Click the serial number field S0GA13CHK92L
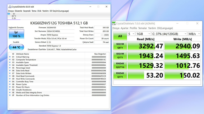Viewport: 204px width, 114px height. click(x=60, y=31)
